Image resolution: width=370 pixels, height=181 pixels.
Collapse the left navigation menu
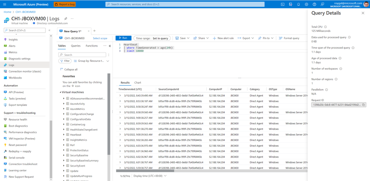[x=49, y=30]
